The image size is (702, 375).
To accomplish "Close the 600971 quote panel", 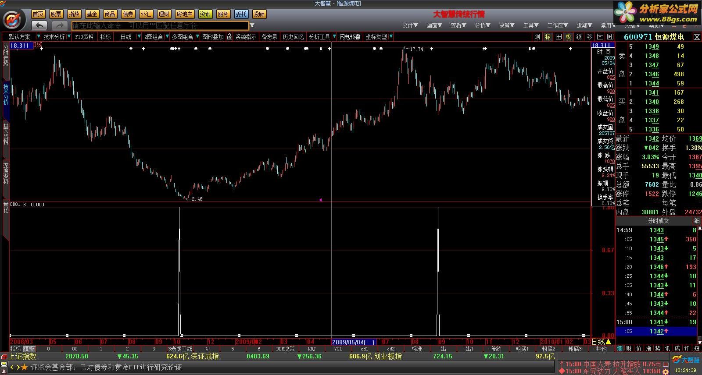I will coord(697,37).
